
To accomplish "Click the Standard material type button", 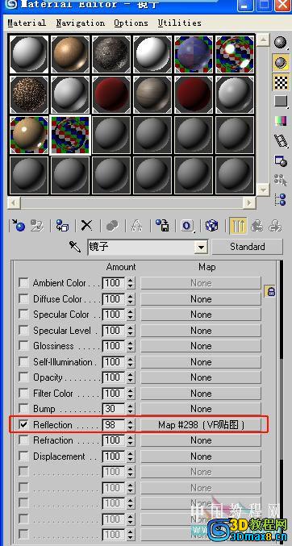I will coord(248,247).
